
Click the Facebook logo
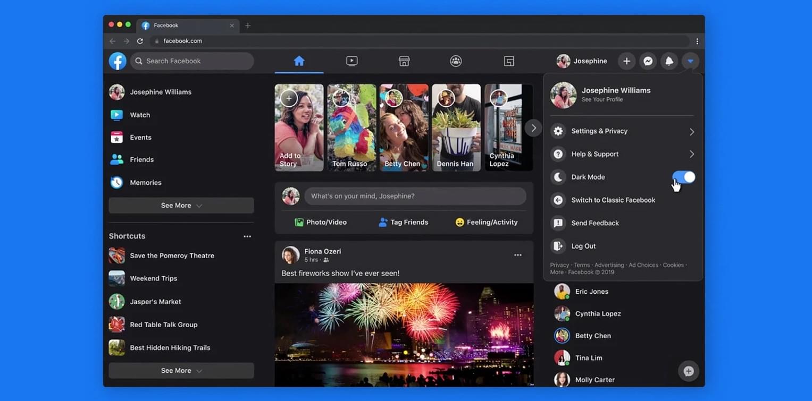118,61
